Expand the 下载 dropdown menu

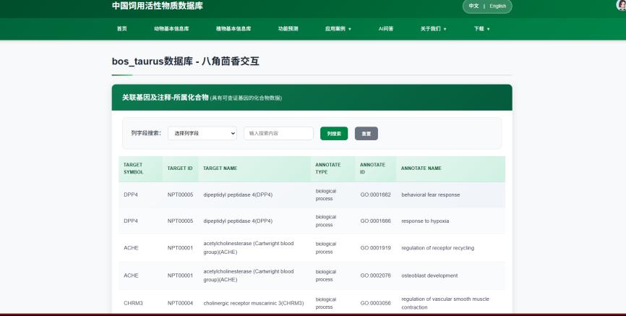482,29
